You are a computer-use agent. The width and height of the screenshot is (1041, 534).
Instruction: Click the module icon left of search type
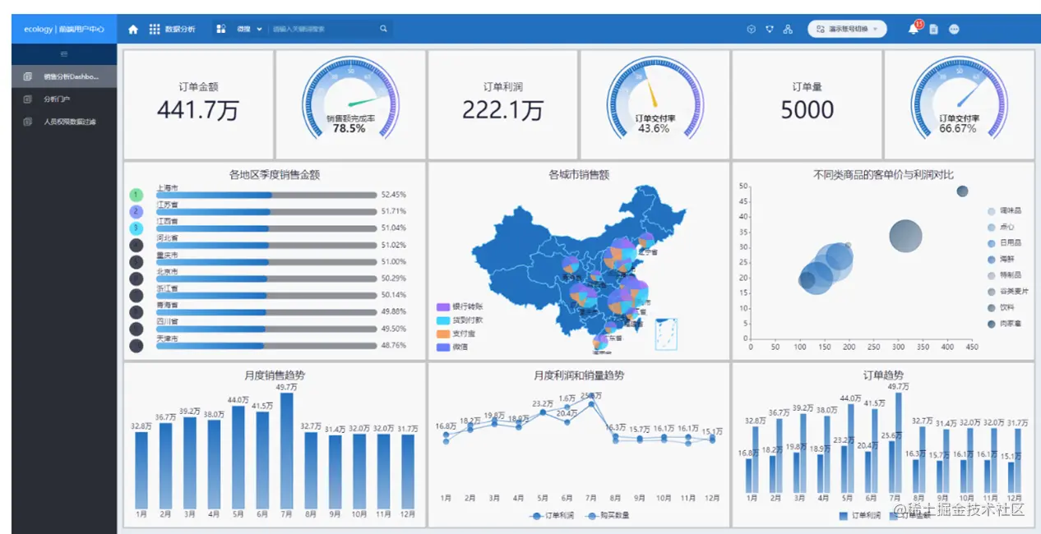coord(221,29)
